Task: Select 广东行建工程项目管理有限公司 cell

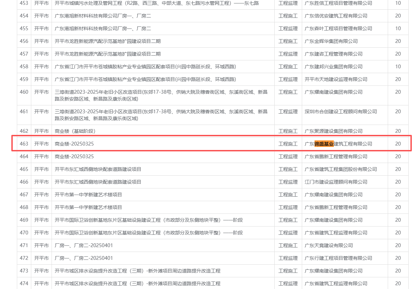Action: pos(338,258)
